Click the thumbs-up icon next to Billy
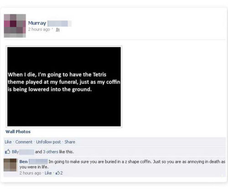The width and height of the screenshot is (228, 194). 8,152
